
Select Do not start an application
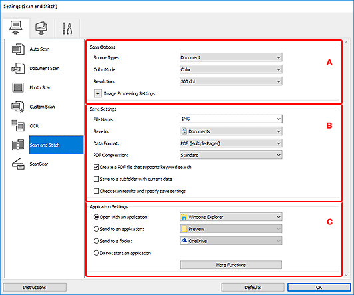[x=96, y=253]
